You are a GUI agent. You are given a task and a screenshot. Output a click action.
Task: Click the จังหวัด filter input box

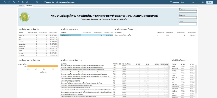pos(188,24)
